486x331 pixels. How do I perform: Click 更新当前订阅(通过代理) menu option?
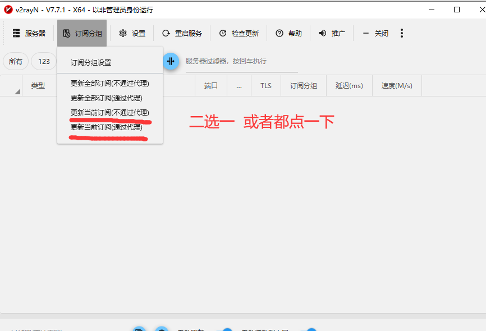pos(106,127)
